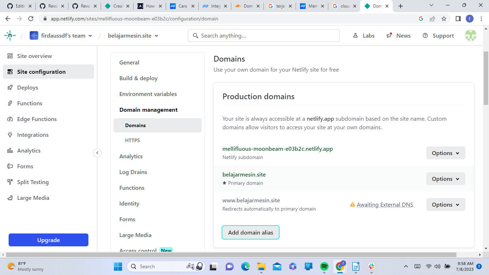Open the Analytics section
489x275 pixels.
[29, 150]
